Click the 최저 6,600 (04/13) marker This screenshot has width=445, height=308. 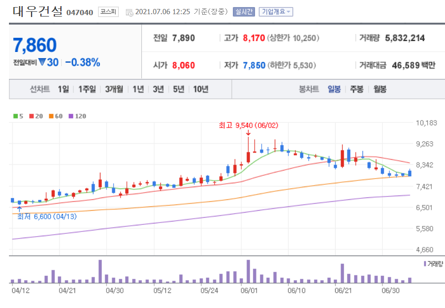pyautogui.click(x=47, y=217)
